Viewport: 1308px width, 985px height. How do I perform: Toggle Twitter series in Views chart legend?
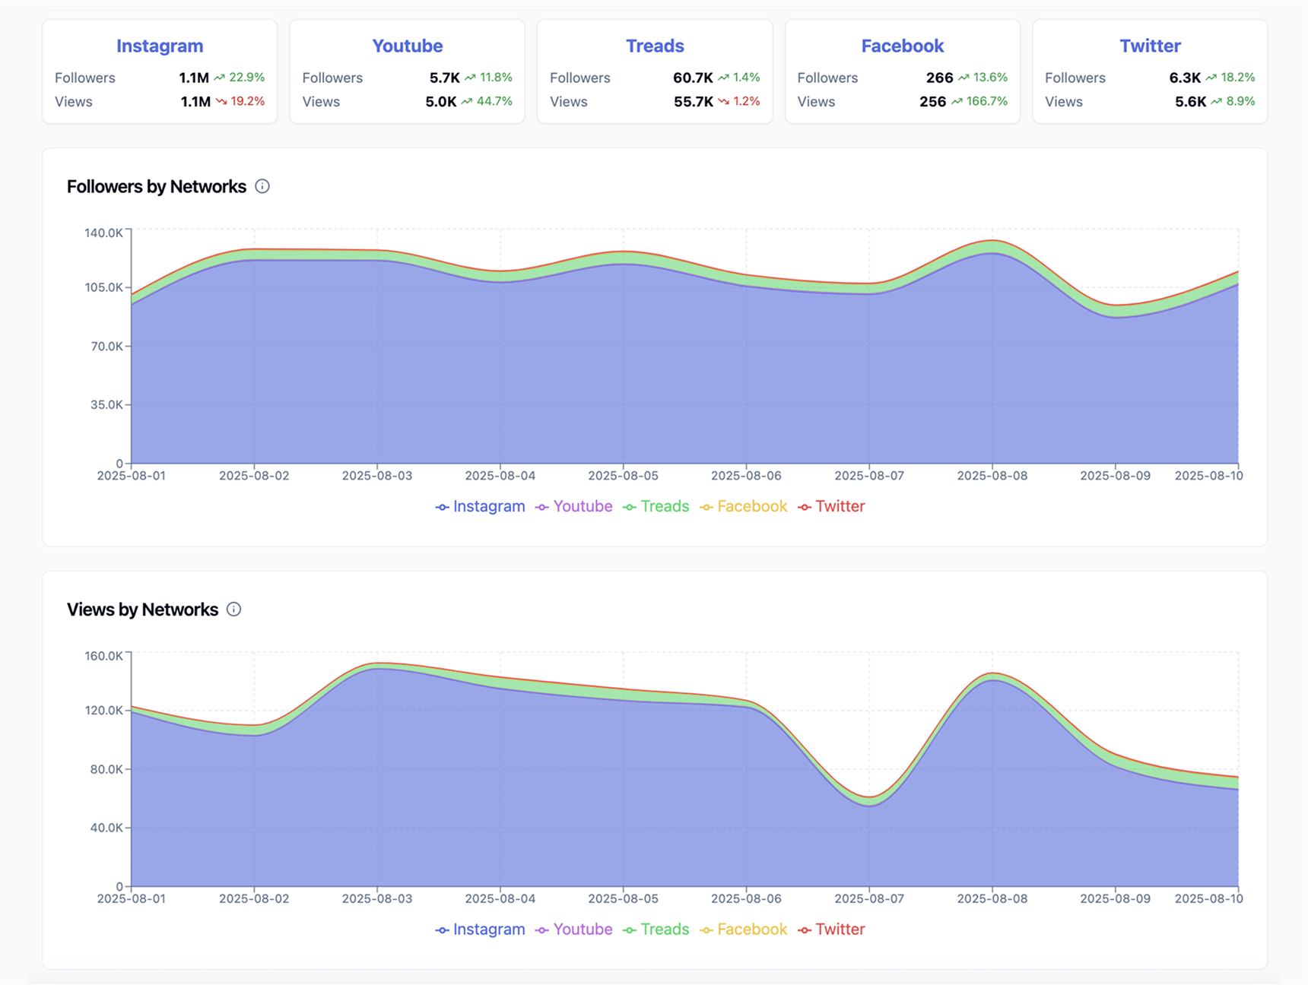pyautogui.click(x=831, y=930)
